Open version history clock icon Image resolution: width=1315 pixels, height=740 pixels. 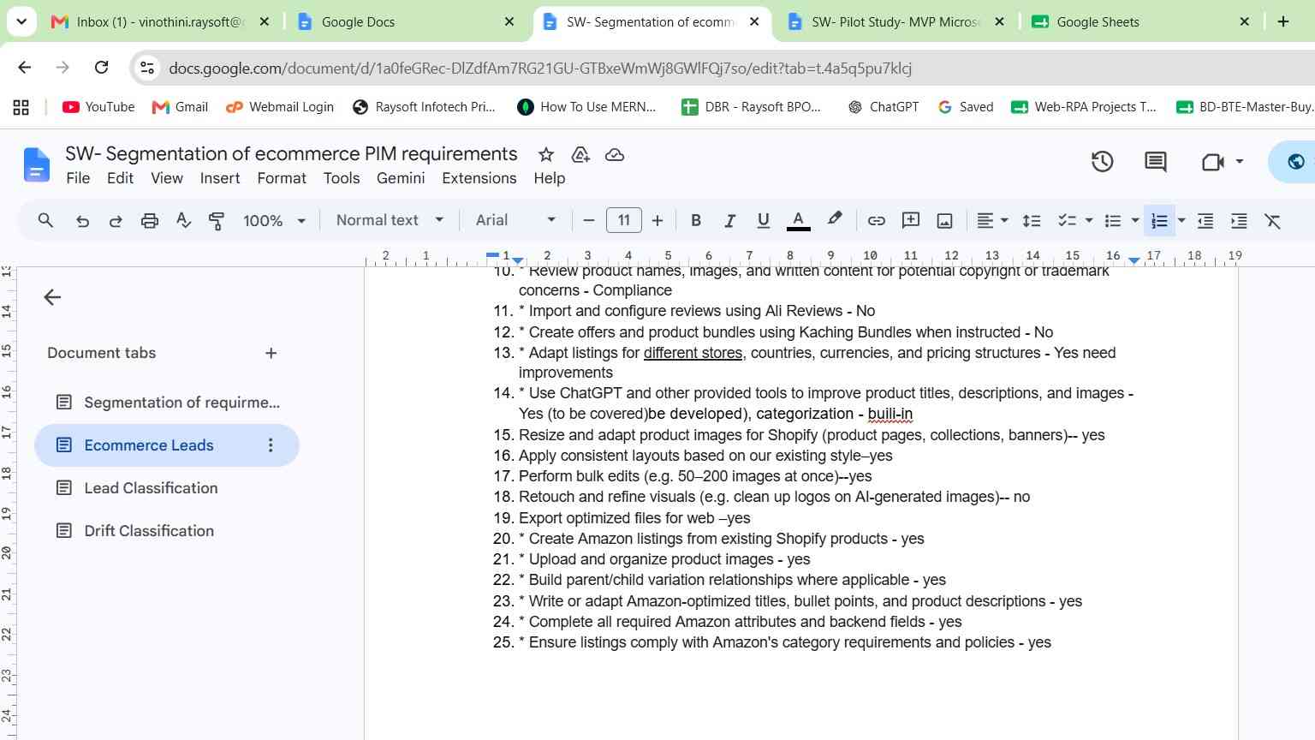pos(1102,161)
